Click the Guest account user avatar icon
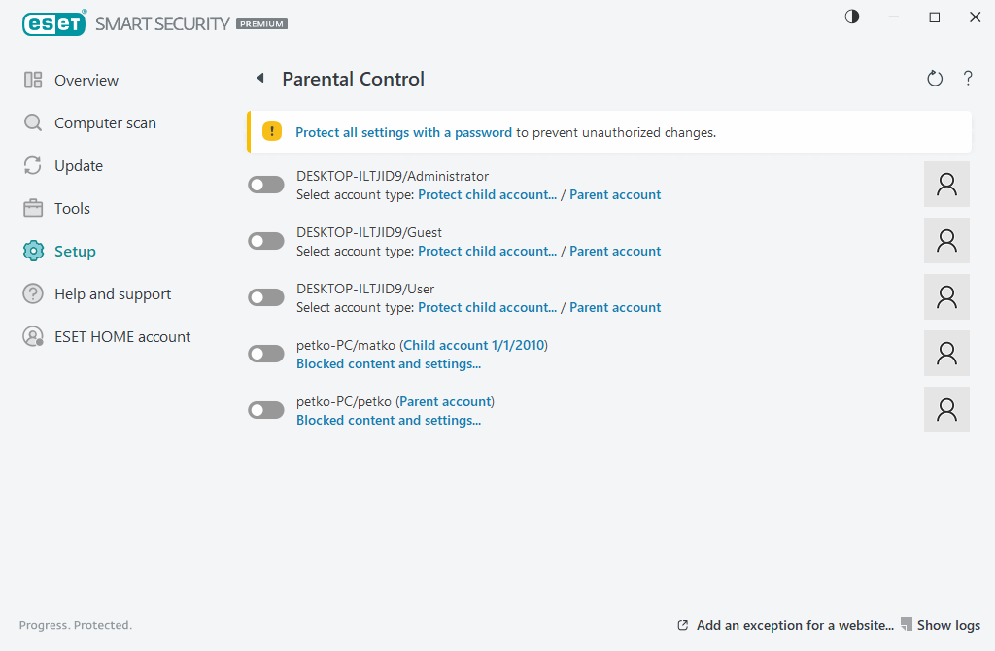This screenshot has height=651, width=995. [x=946, y=241]
